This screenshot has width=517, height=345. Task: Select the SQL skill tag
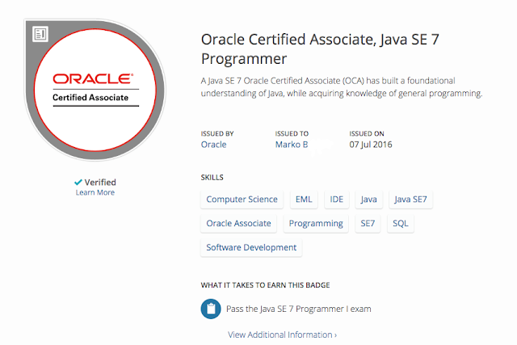tap(401, 223)
